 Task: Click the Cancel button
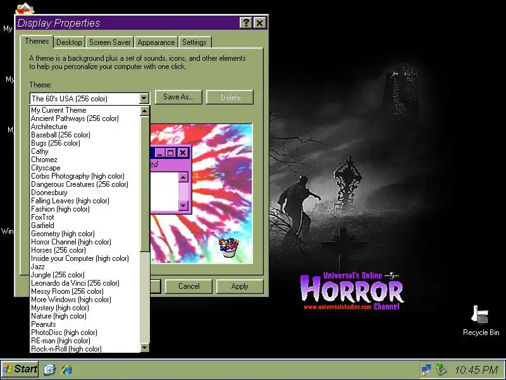(x=188, y=286)
